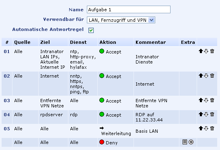220x150 pixels.
Task: Click the circled 10 limit icon
Action: click(x=191, y=142)
